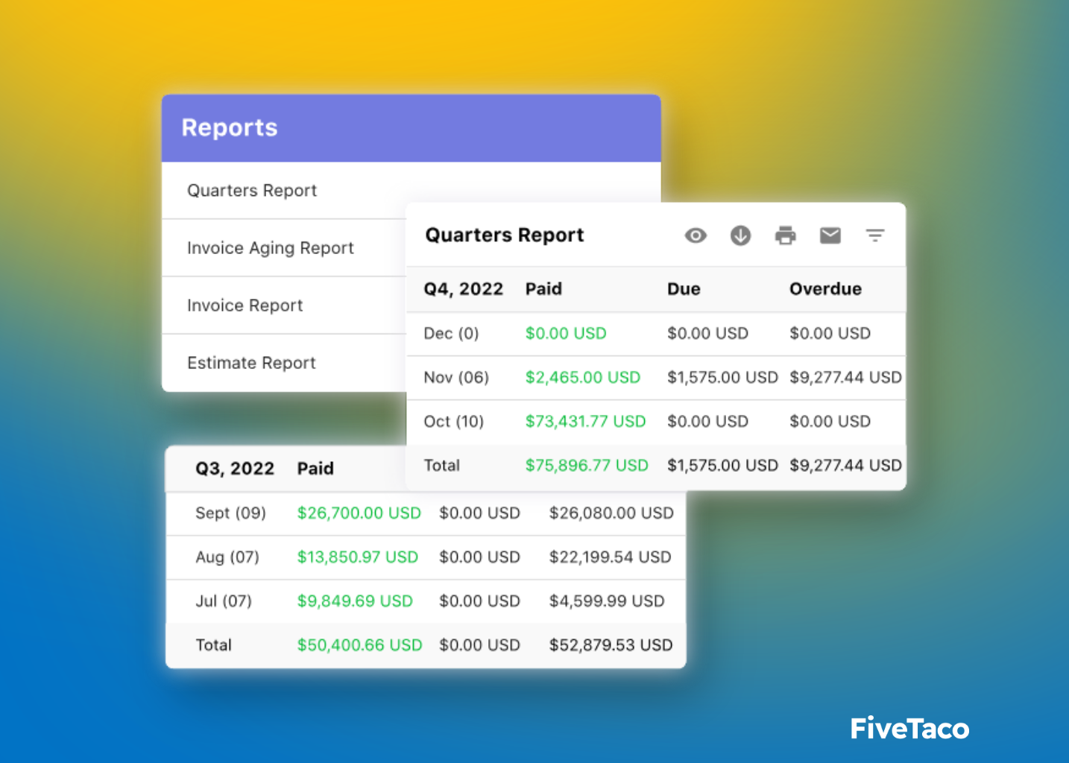Viewport: 1069px width, 763px height.
Task: Click the Q4, 2022 column header
Action: (x=464, y=289)
